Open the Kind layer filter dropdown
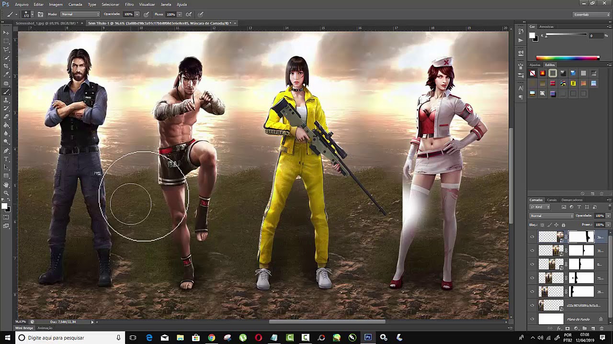 [x=540, y=207]
